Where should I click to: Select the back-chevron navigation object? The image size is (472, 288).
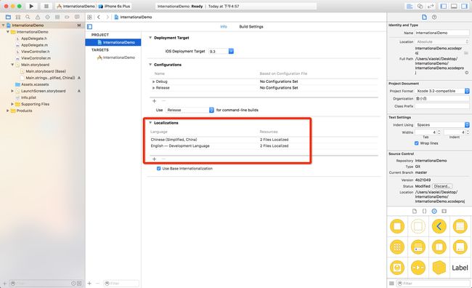click(439, 226)
